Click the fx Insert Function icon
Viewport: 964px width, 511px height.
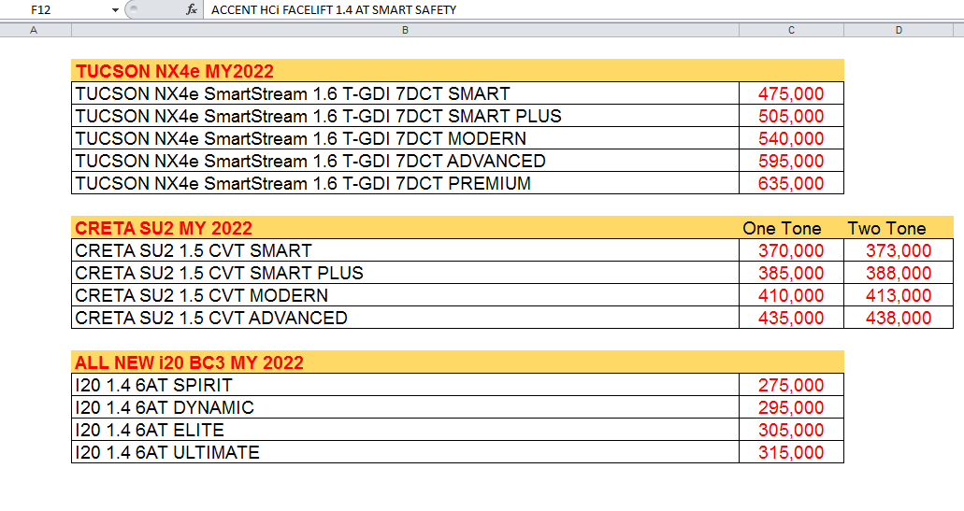tap(191, 10)
